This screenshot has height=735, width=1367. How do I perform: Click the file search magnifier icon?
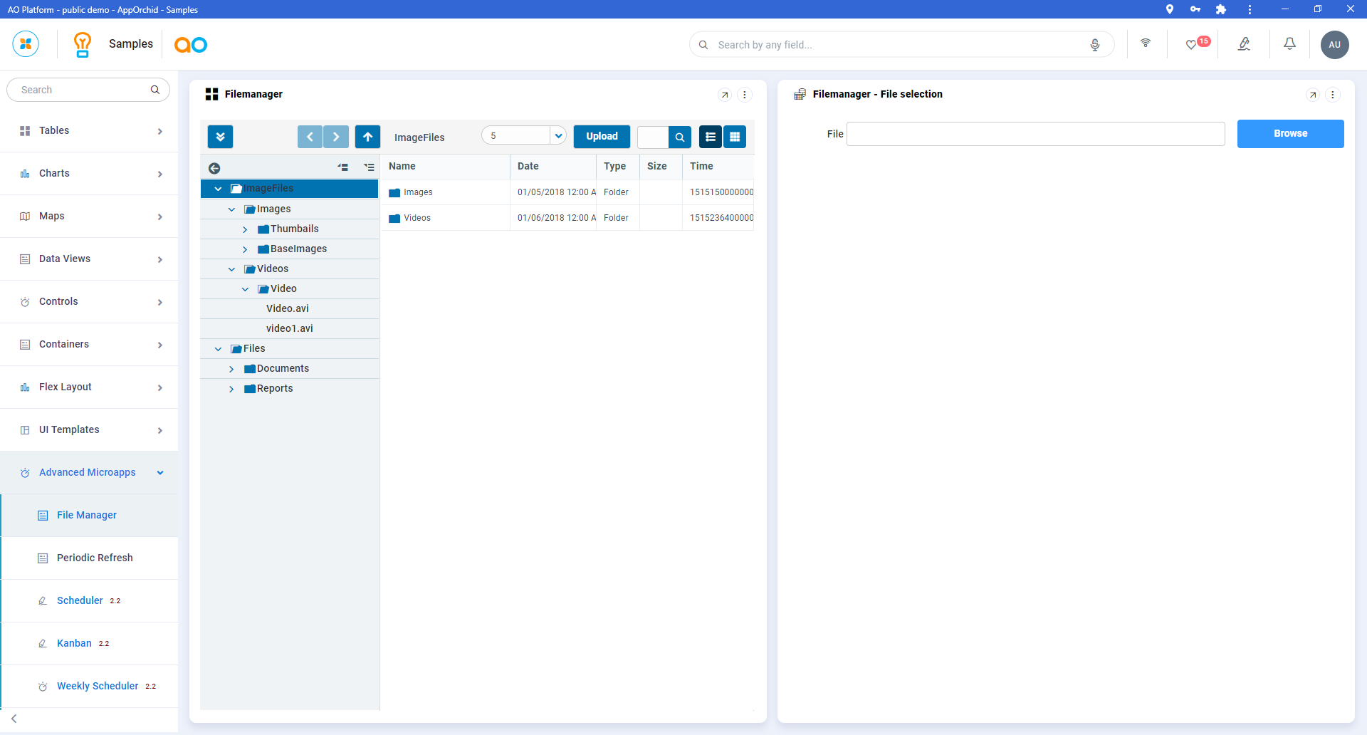click(680, 137)
